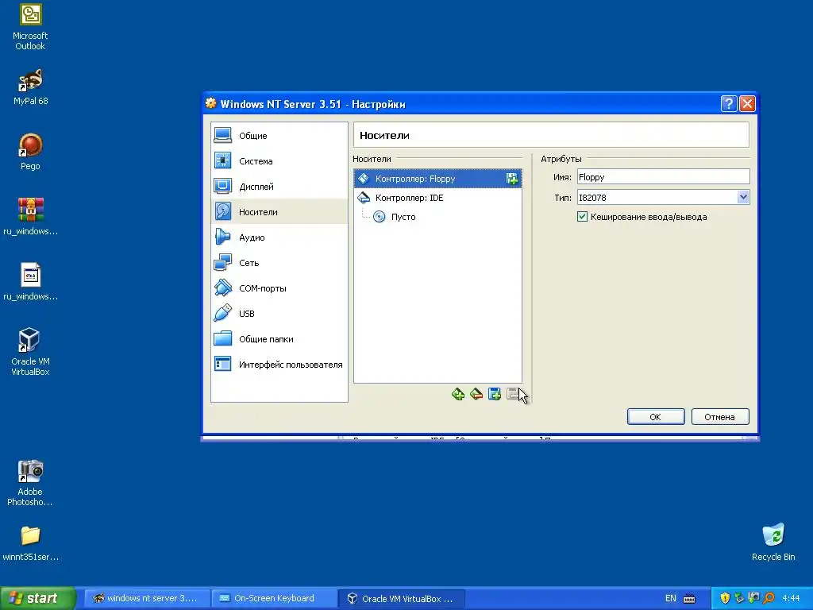Click the remove controller icon

pyautogui.click(x=476, y=394)
